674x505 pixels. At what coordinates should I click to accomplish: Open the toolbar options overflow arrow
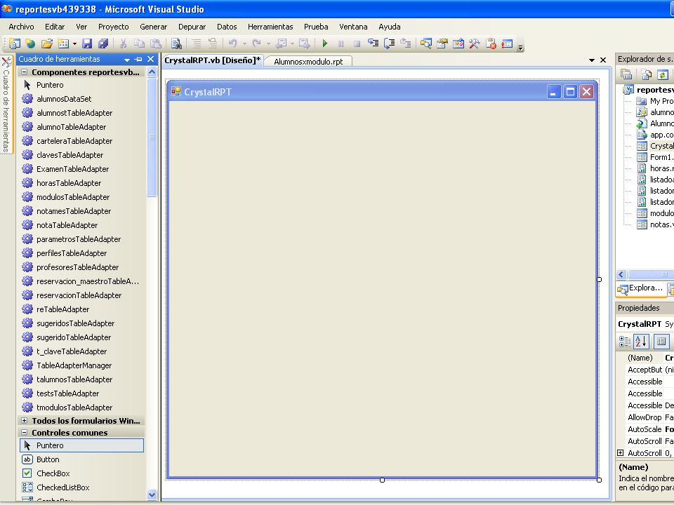point(520,47)
